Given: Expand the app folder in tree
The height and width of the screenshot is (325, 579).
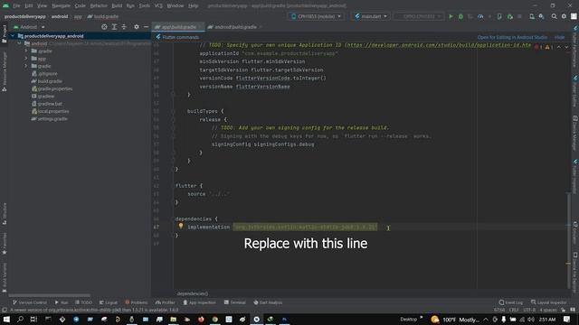Looking at the screenshot, I should [26, 59].
